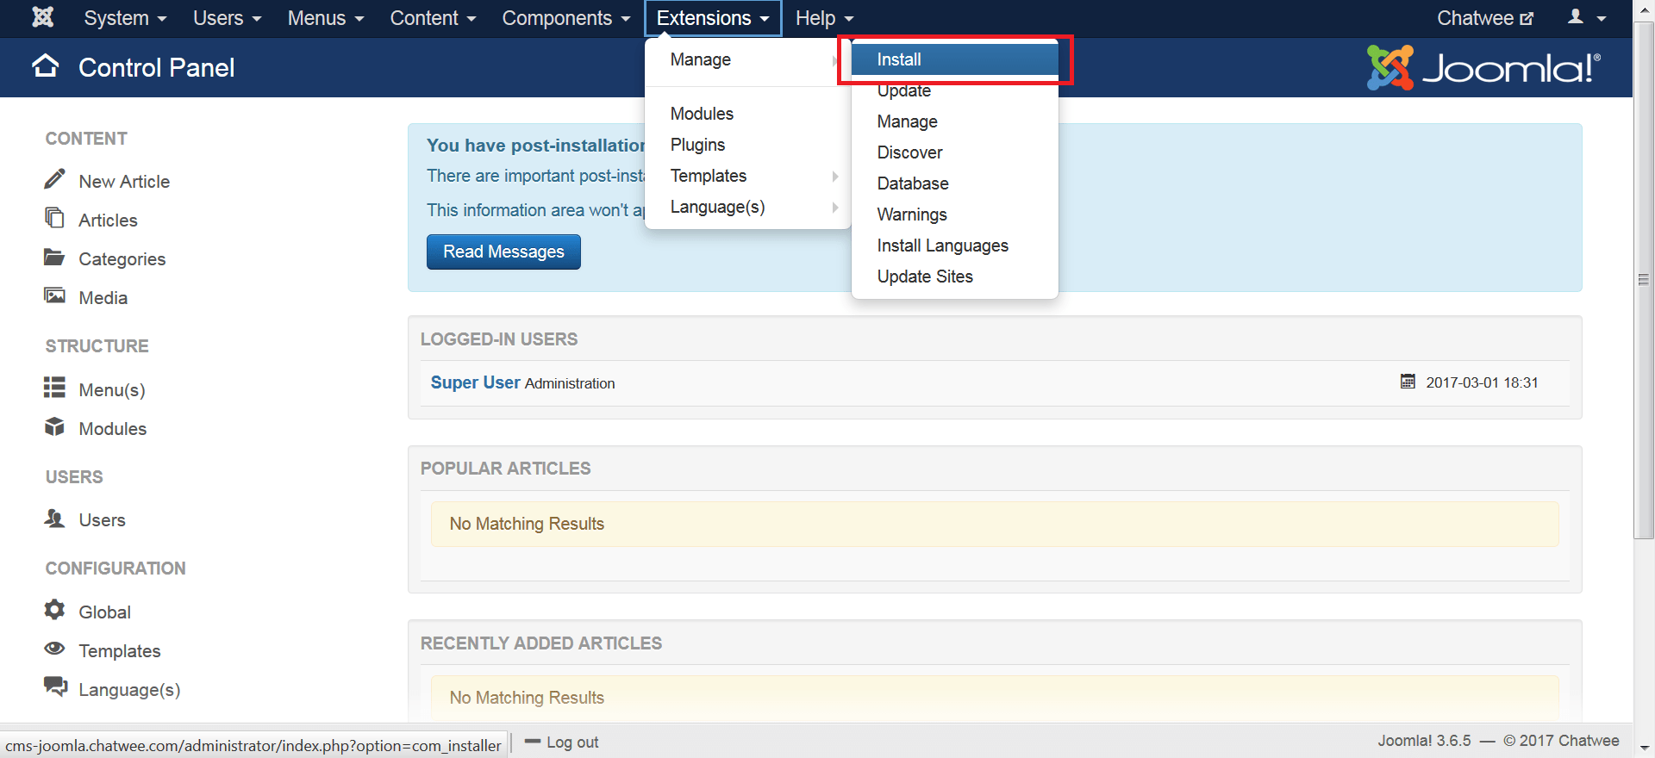This screenshot has width=1655, height=758.
Task: Open Menu(s) link in sidebar
Action: pos(112,390)
